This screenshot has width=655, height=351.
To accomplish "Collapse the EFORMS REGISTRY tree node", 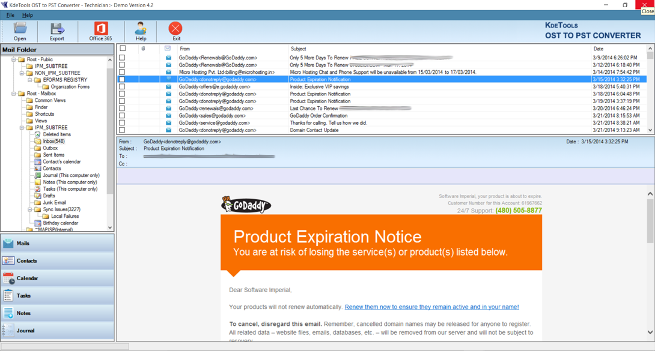I will pyautogui.click(x=30, y=80).
